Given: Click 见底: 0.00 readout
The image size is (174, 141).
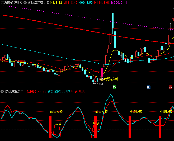Looking at the screenshot, I should point(78,91).
